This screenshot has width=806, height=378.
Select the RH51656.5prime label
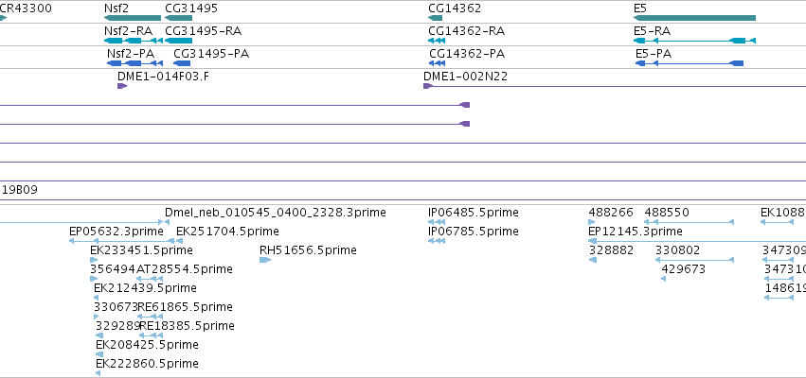click(308, 250)
